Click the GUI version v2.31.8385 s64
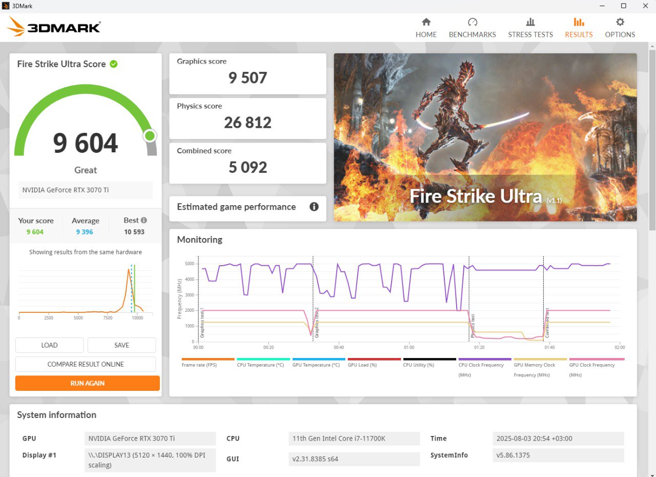The width and height of the screenshot is (656, 477). 354,459
